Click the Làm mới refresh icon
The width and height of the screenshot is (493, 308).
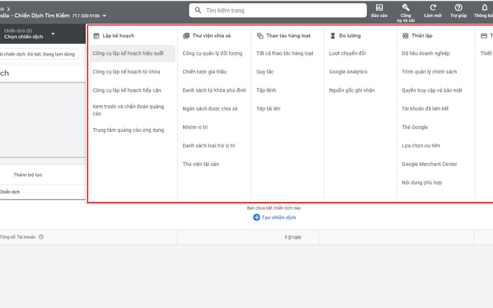(433, 7)
